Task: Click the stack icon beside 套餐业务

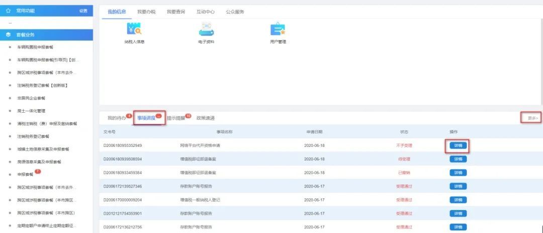Action: (x=8, y=35)
